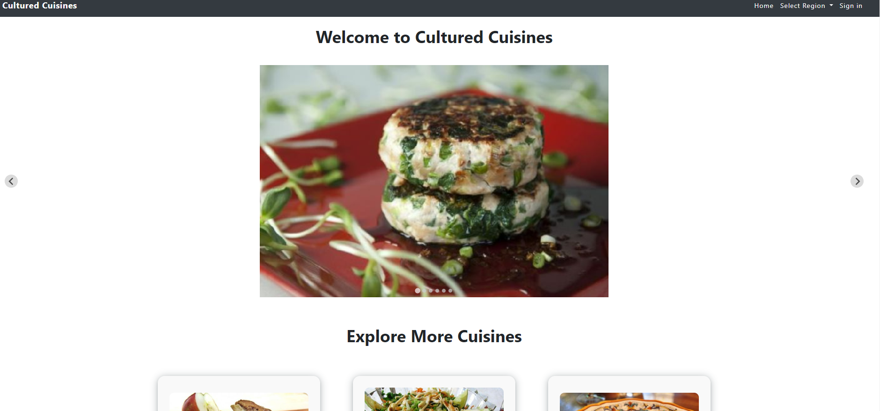This screenshot has height=411, width=880.
Task: Open the third cuisine card orange dish image
Action: coord(629,402)
